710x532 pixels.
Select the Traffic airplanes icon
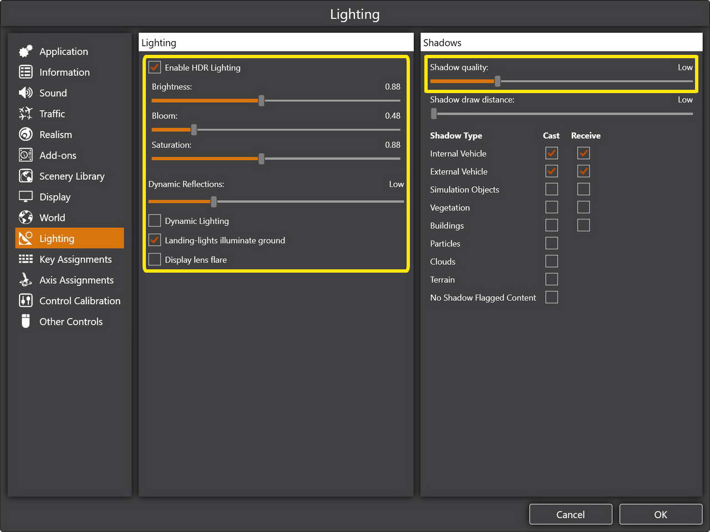click(26, 114)
